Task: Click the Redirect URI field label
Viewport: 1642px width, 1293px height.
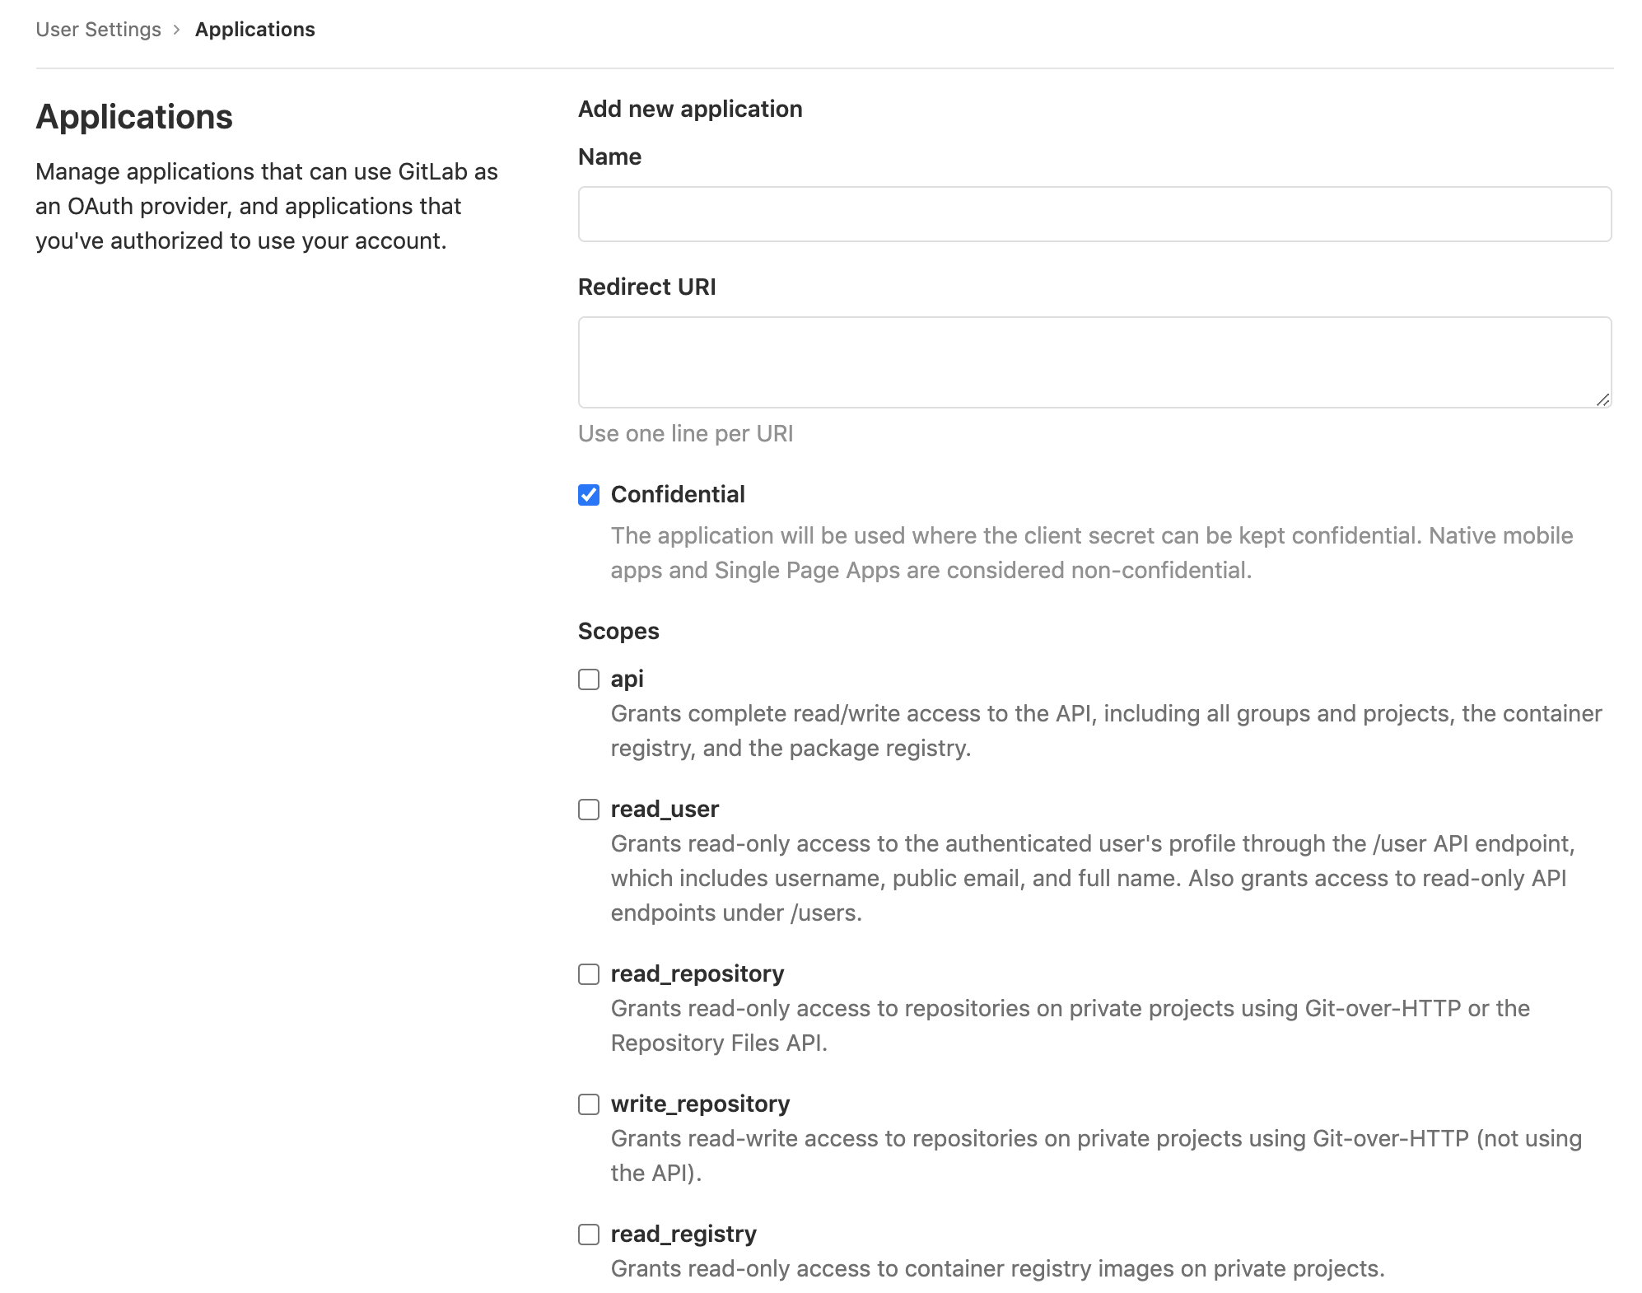Action: pyautogui.click(x=646, y=287)
